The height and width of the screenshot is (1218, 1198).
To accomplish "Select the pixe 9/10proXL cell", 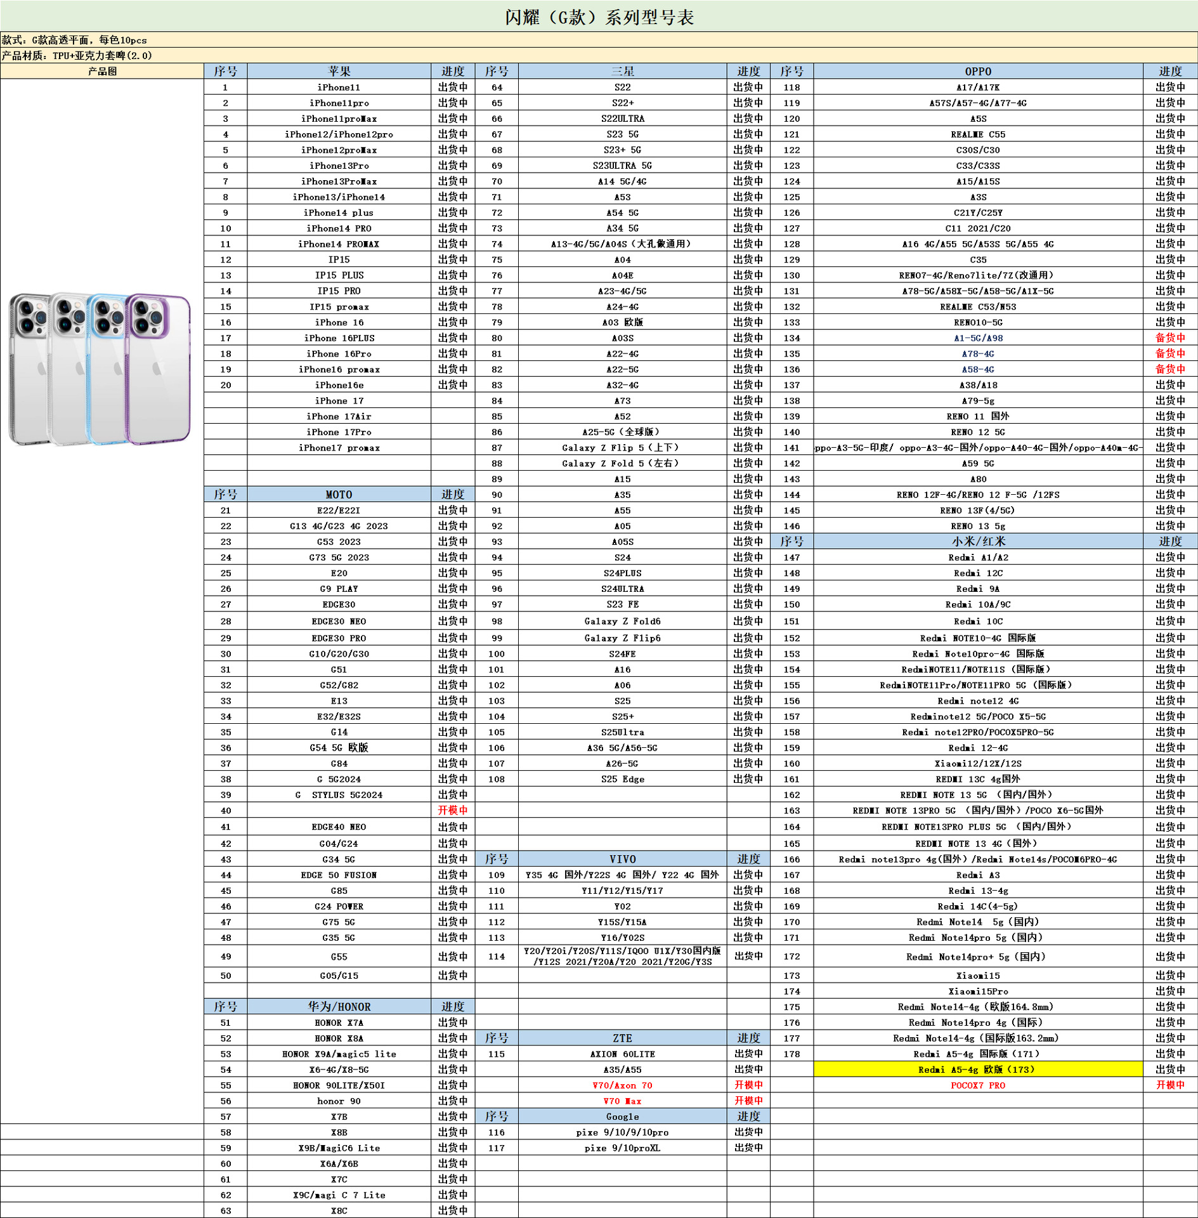I will pyautogui.click(x=622, y=1148).
